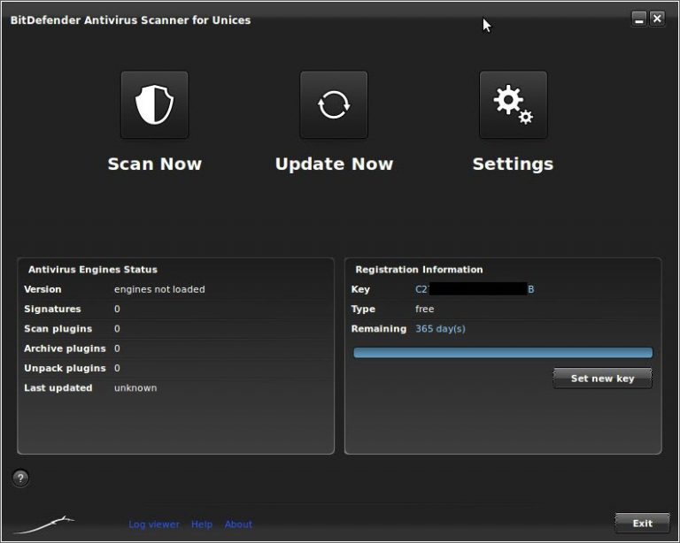Click the 'Last updated' row label

pyautogui.click(x=58, y=388)
